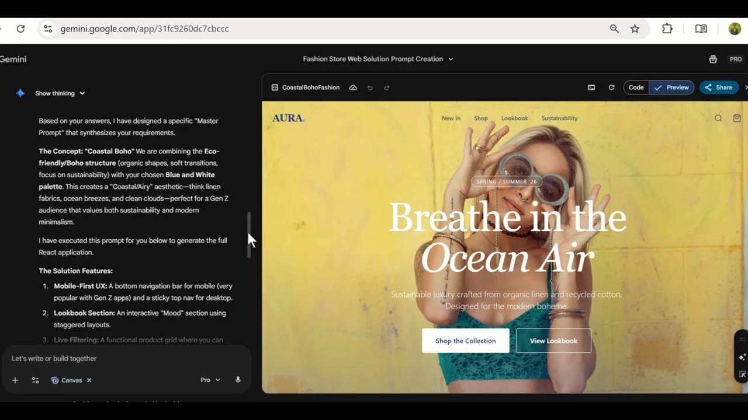Open Shop menu in preview
748x420 pixels.
click(x=481, y=118)
